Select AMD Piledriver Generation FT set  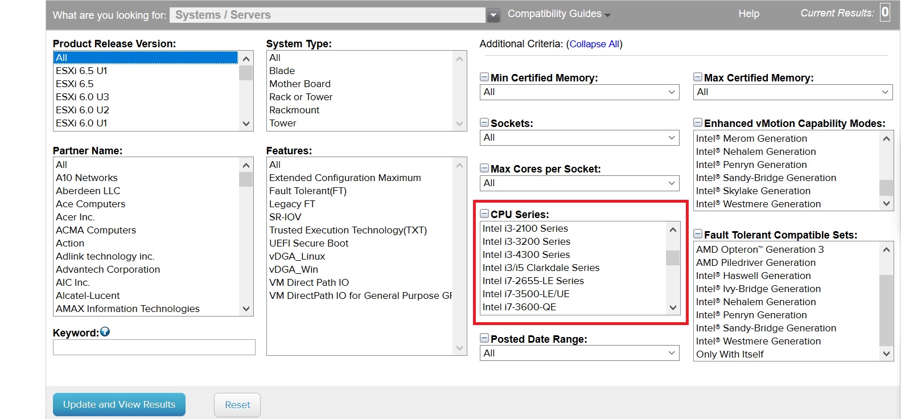click(x=787, y=262)
